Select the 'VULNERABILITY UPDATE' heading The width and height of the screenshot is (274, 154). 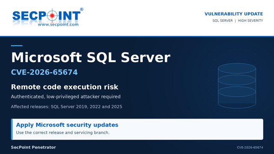[x=234, y=14]
